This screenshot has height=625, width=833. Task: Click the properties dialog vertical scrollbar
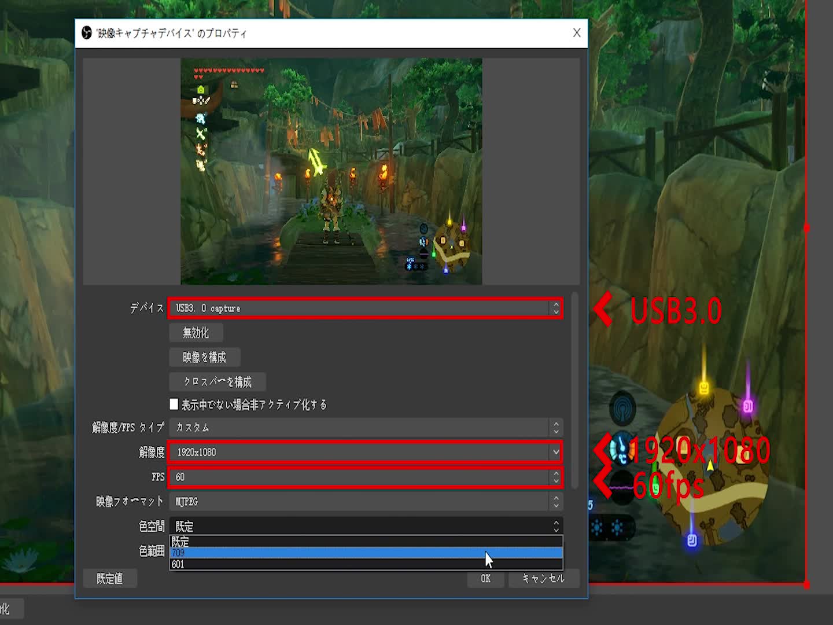pyautogui.click(x=575, y=391)
